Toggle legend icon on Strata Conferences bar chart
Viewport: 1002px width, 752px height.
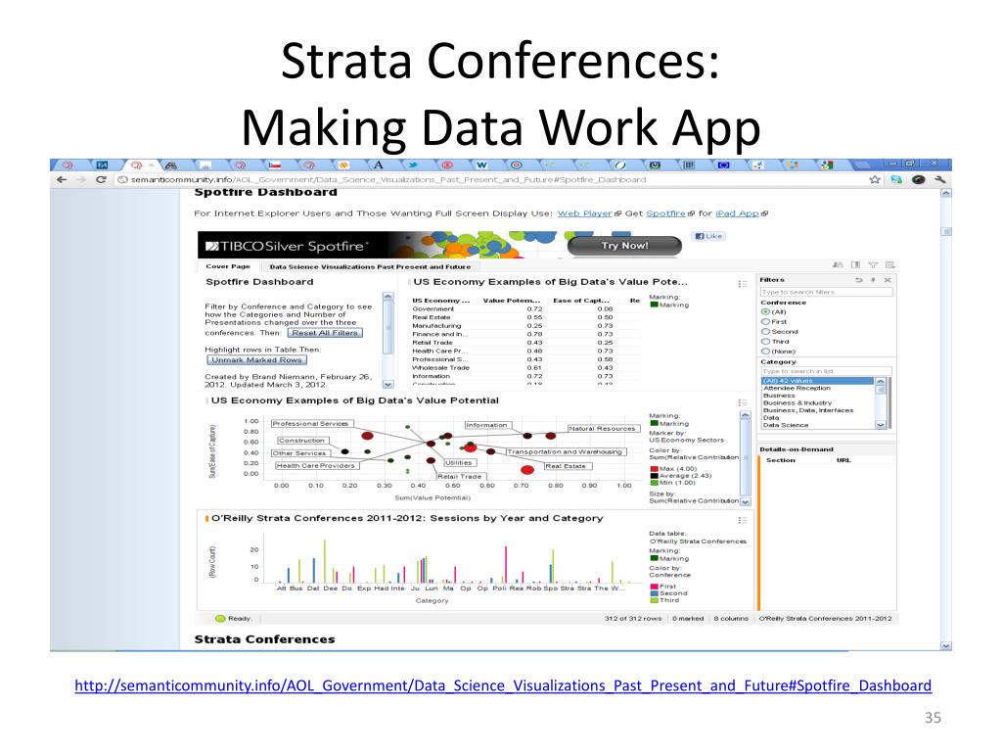742,521
